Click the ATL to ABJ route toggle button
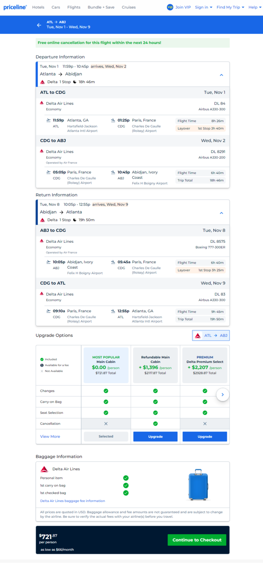Image resolution: width=263 pixels, height=563 pixels. [x=211, y=336]
